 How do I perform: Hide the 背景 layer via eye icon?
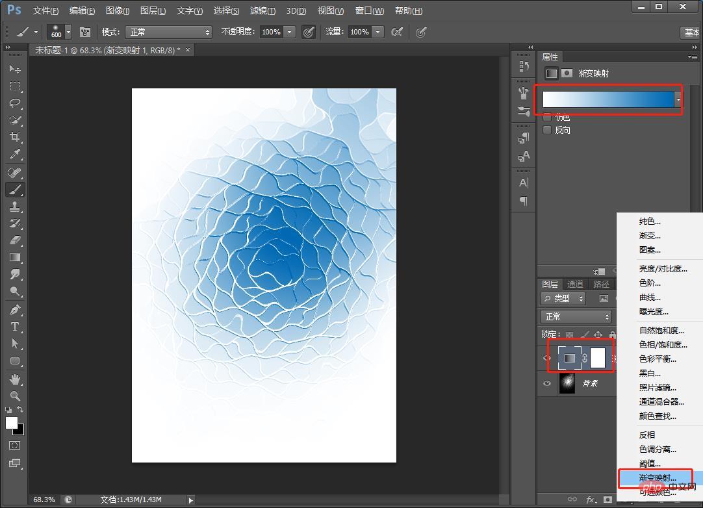pos(546,384)
